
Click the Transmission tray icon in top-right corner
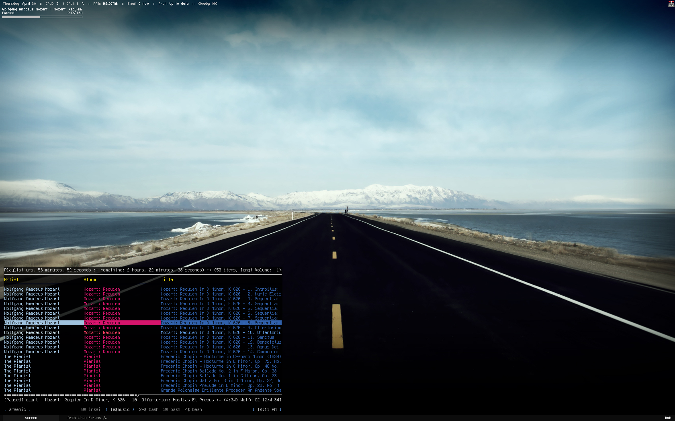click(671, 4)
